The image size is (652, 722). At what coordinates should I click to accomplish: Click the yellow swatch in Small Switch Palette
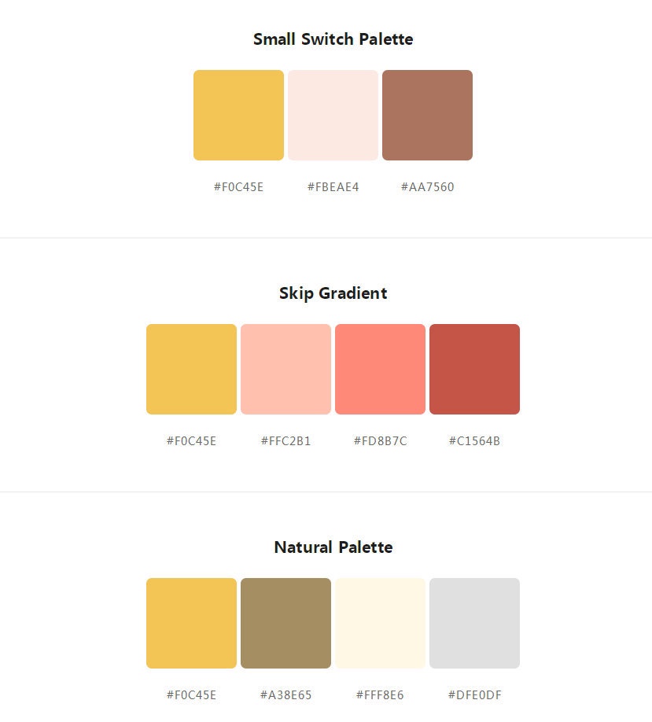click(x=238, y=115)
